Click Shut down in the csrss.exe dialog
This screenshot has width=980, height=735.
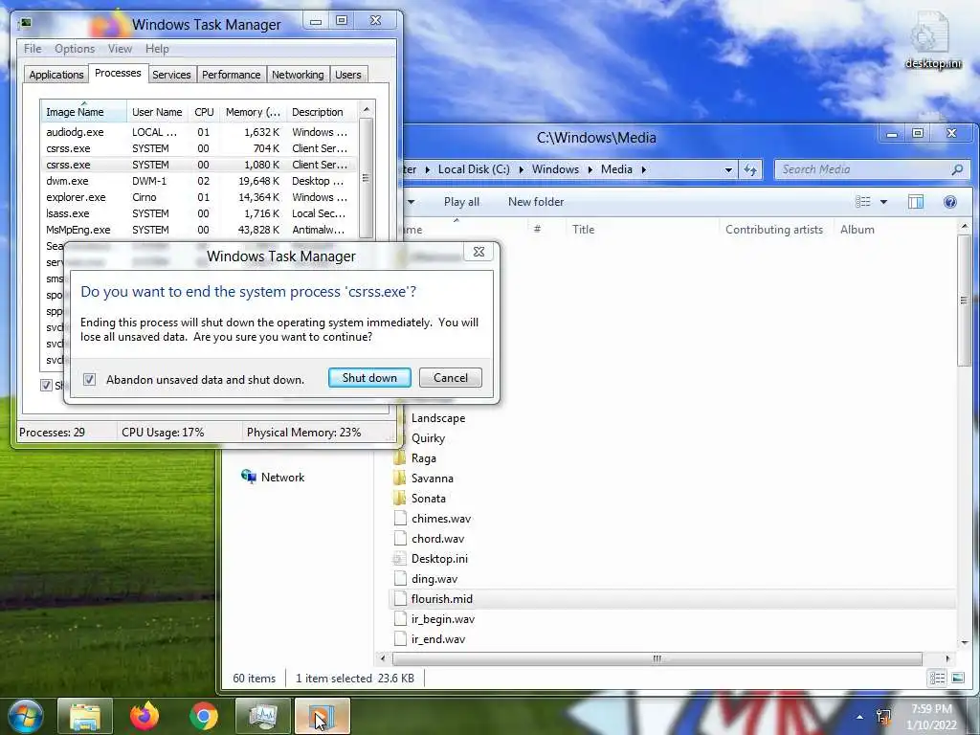click(369, 377)
